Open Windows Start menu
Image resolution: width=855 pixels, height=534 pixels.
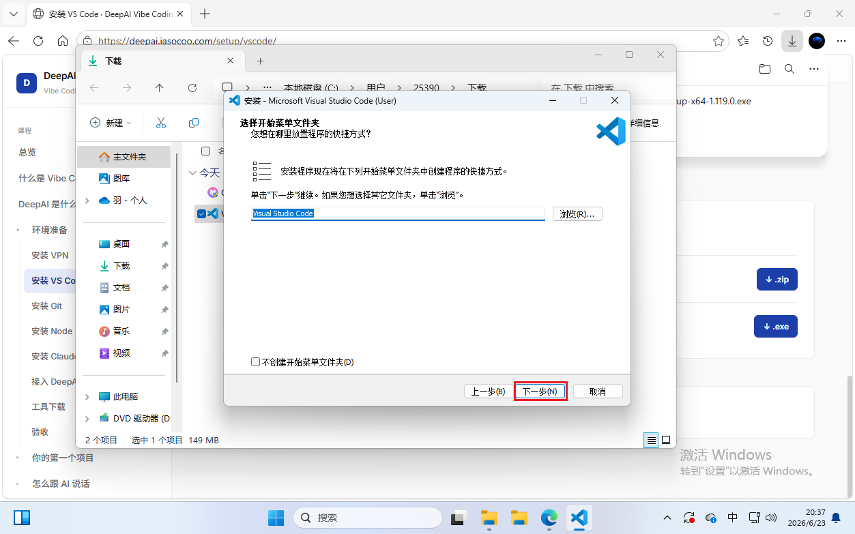276,518
